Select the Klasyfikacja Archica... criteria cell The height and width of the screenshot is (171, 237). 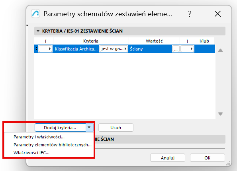[76, 49]
